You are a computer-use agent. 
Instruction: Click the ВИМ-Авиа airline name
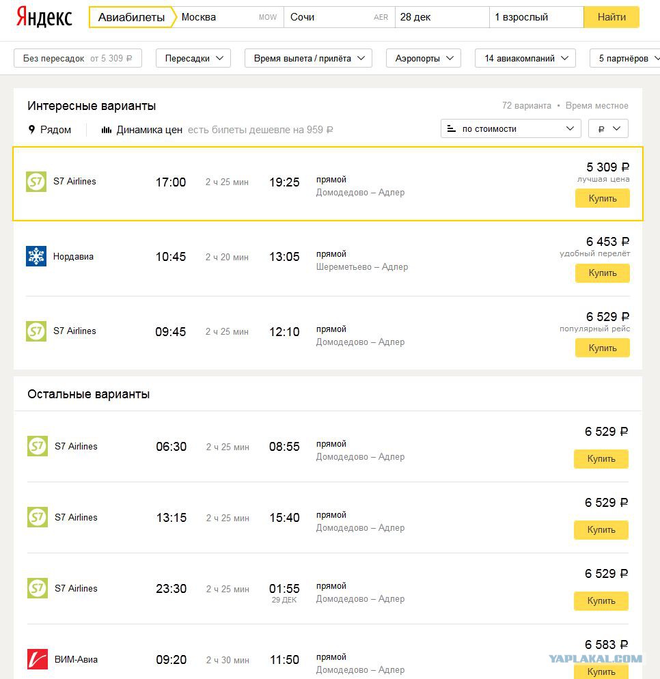tap(77, 659)
